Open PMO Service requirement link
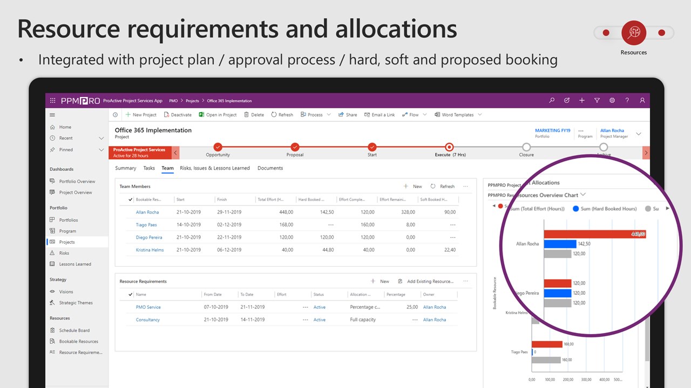 (148, 307)
